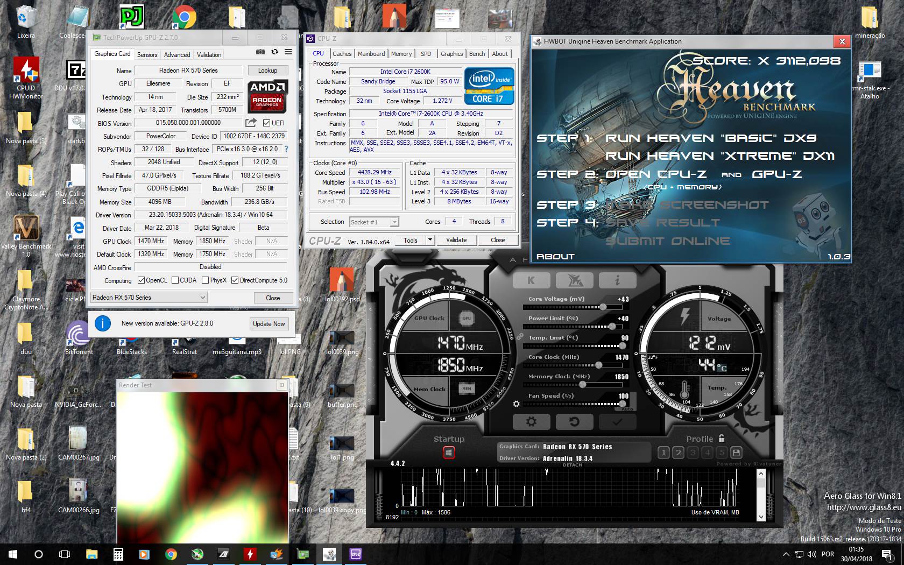This screenshot has height=565, width=904.
Task: Open the Caches tab in CPU-Z
Action: (342, 54)
